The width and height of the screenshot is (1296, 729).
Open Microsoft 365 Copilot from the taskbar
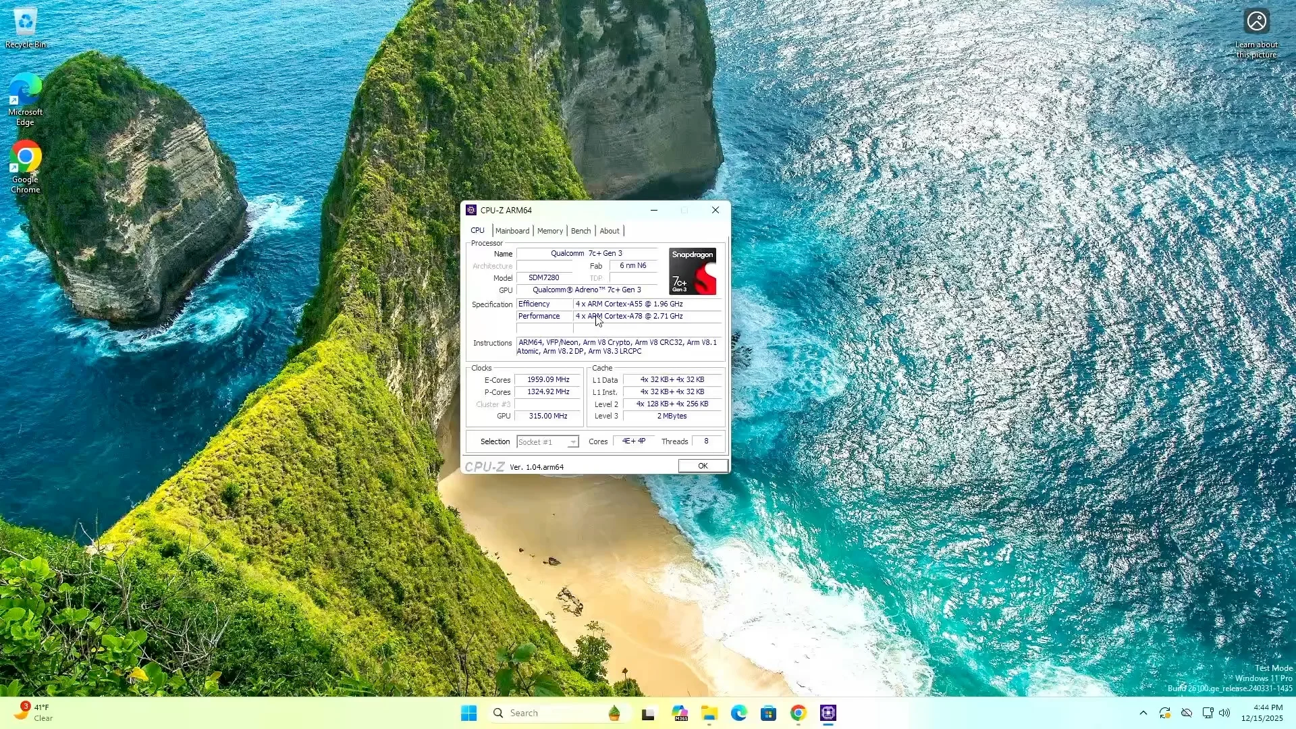coord(680,713)
